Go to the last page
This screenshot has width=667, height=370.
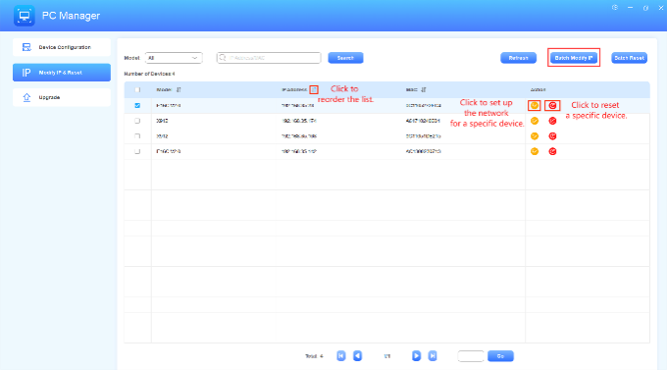coord(433,356)
